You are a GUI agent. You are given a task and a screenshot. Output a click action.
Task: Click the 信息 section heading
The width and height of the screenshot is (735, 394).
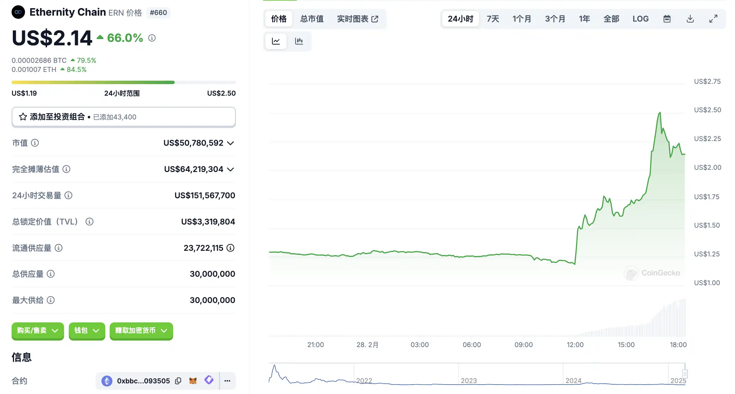(22, 357)
